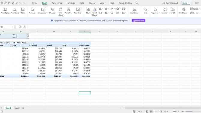Open the Icon Library
Image resolution: width=201 pixels, height=113 pixels.
pyautogui.click(x=60, y=12)
